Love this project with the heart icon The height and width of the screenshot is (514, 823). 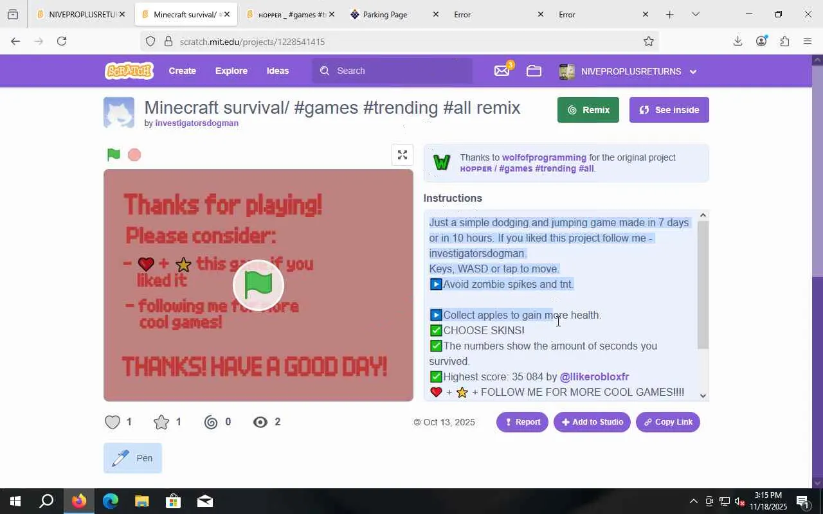(113, 422)
